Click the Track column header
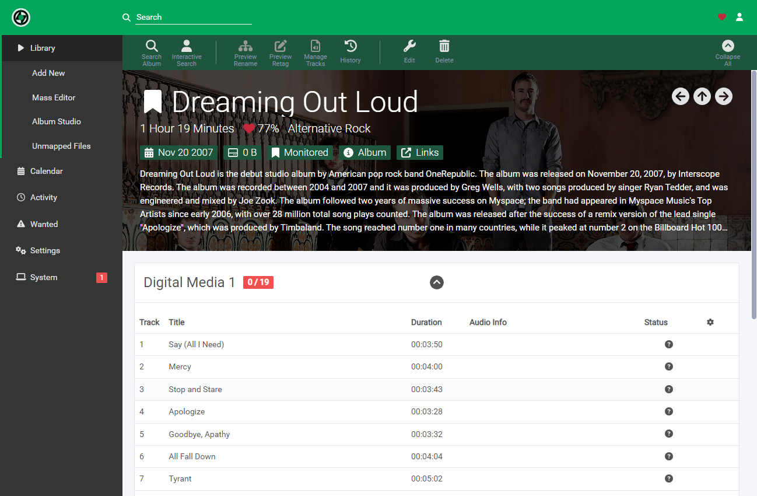The width and height of the screenshot is (757, 496). coord(149,322)
